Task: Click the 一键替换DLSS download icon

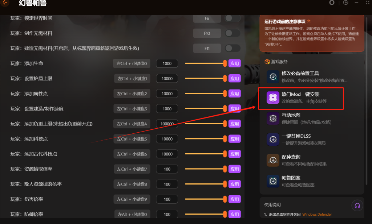Action: click(x=273, y=139)
